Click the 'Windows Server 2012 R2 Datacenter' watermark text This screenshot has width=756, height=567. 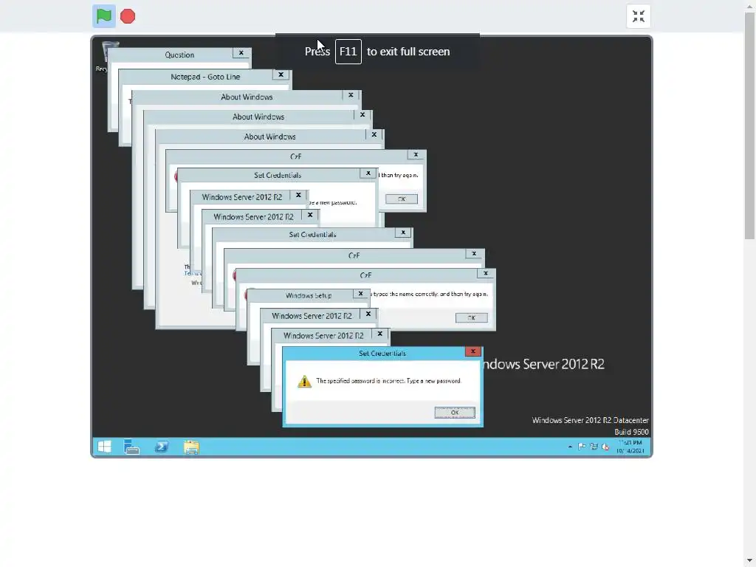pos(590,420)
